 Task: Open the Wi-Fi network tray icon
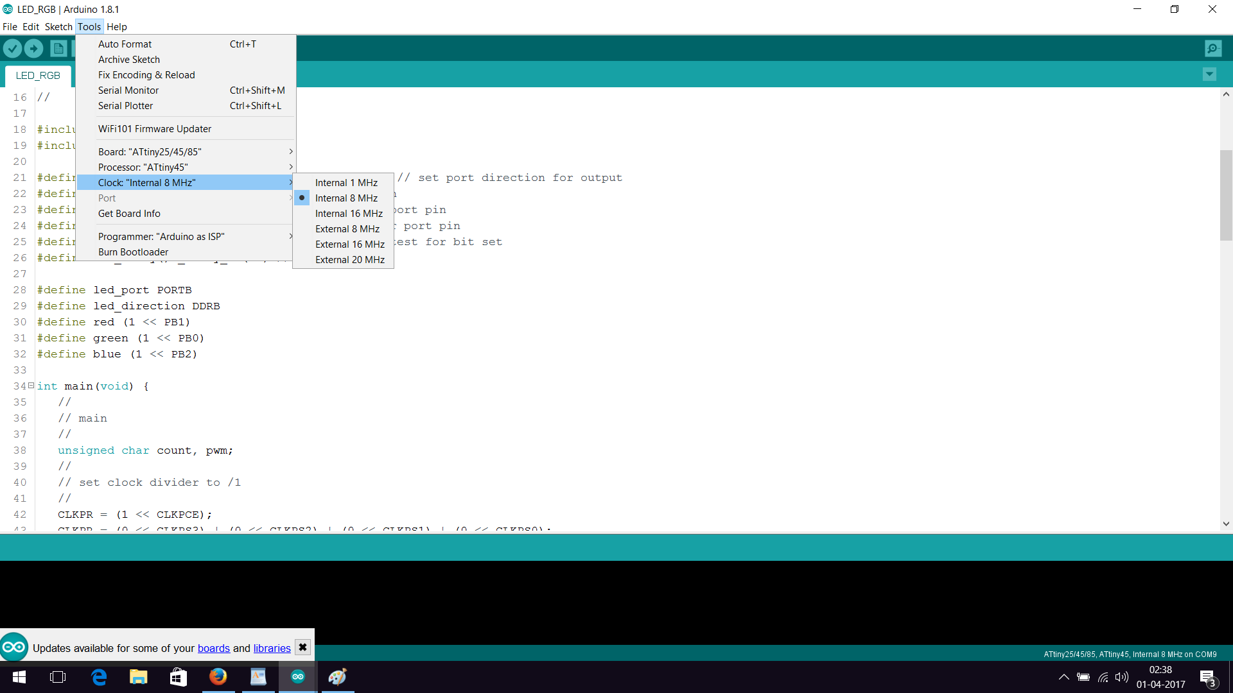[1103, 677]
